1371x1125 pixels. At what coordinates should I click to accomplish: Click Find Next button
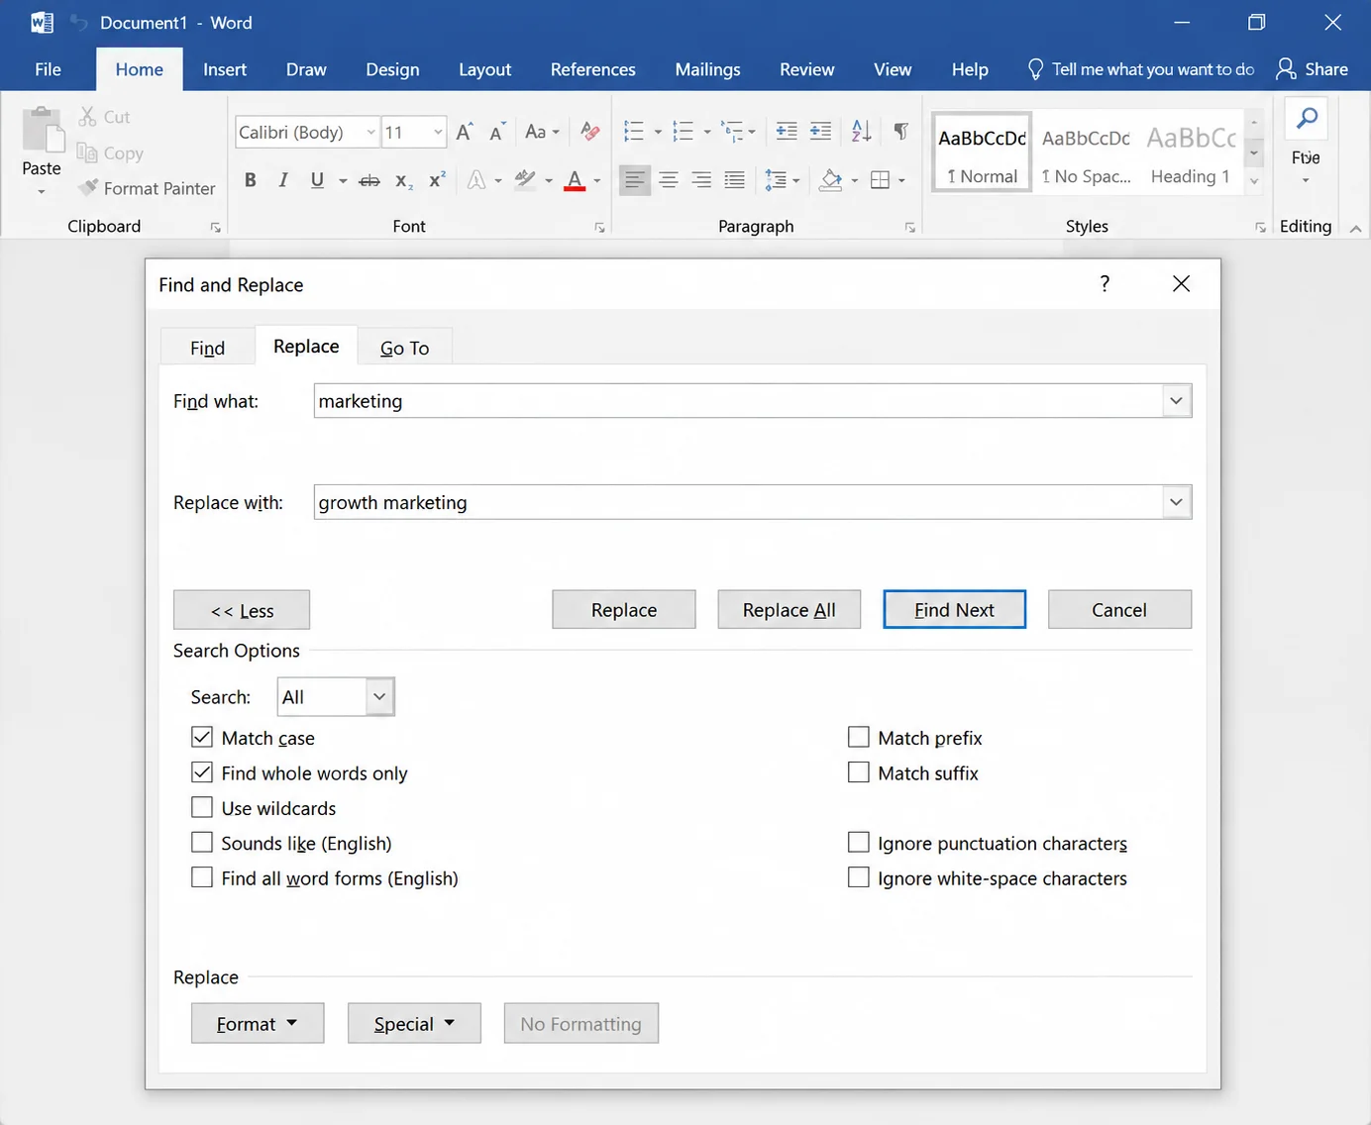pyautogui.click(x=954, y=610)
